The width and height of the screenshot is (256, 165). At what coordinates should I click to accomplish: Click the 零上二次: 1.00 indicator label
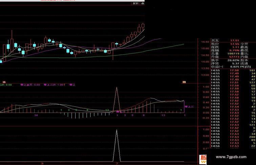tap(55, 85)
